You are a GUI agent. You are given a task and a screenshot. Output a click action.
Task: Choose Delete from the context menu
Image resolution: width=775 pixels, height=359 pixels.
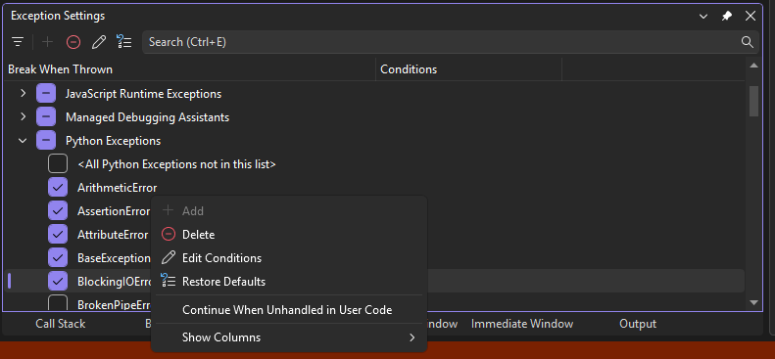(x=289, y=235)
